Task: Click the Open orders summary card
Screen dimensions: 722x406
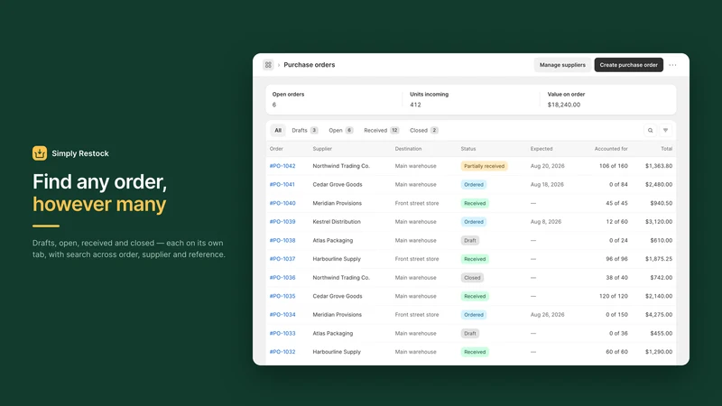Action: pos(334,99)
